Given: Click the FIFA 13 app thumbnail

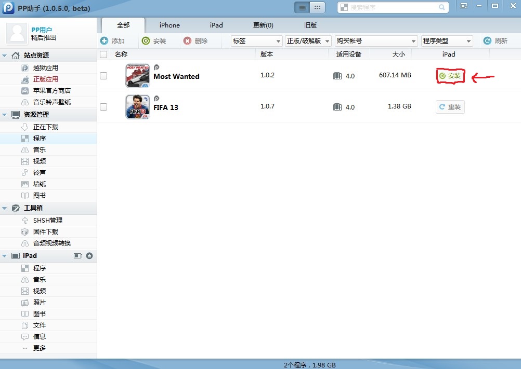Looking at the screenshot, I should coord(137,107).
